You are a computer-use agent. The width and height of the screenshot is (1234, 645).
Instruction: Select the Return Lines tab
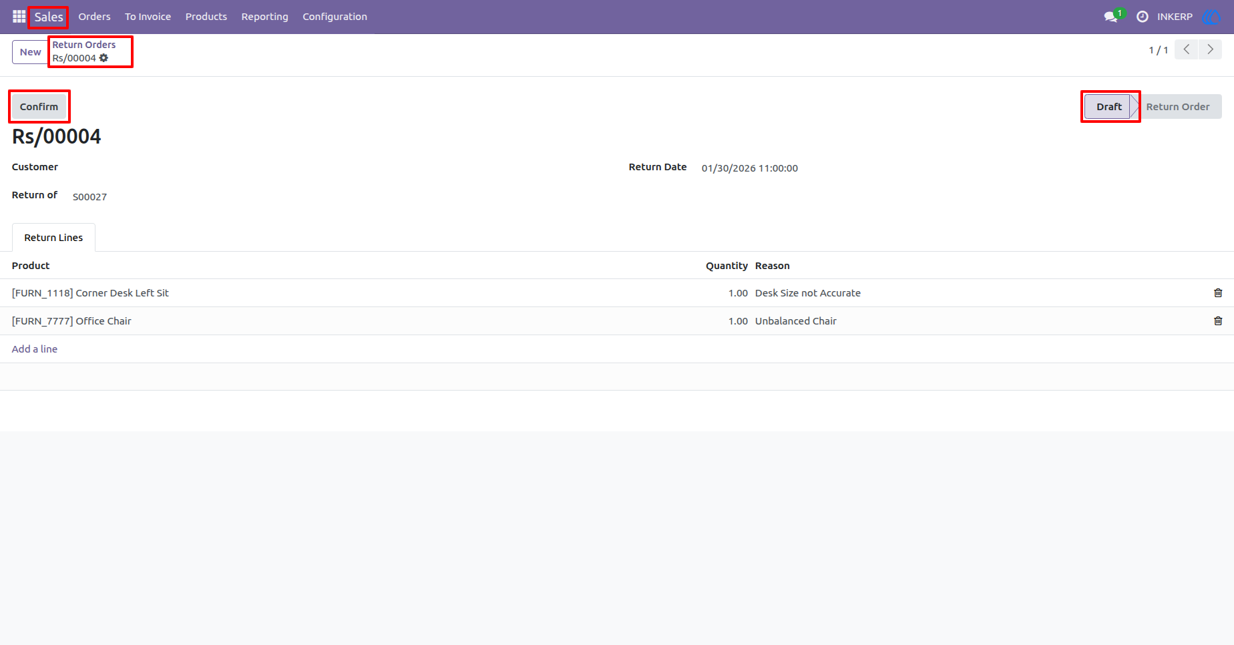pyautogui.click(x=53, y=238)
